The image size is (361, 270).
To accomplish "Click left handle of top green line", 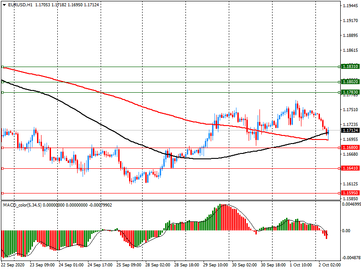I will point(3,67).
